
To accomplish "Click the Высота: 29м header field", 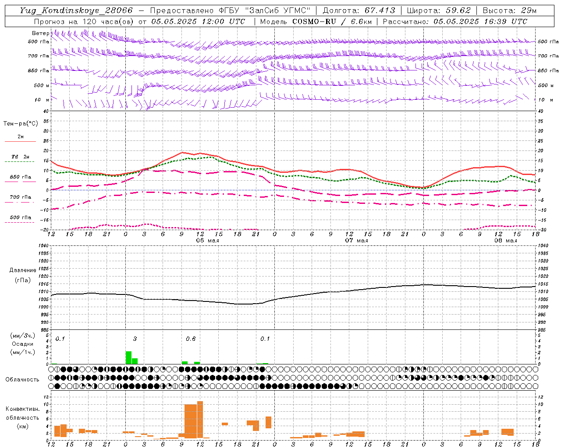I will 510,10.
